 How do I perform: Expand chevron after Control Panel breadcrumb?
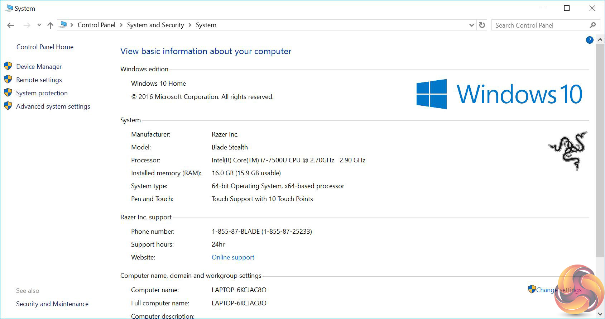coord(121,25)
